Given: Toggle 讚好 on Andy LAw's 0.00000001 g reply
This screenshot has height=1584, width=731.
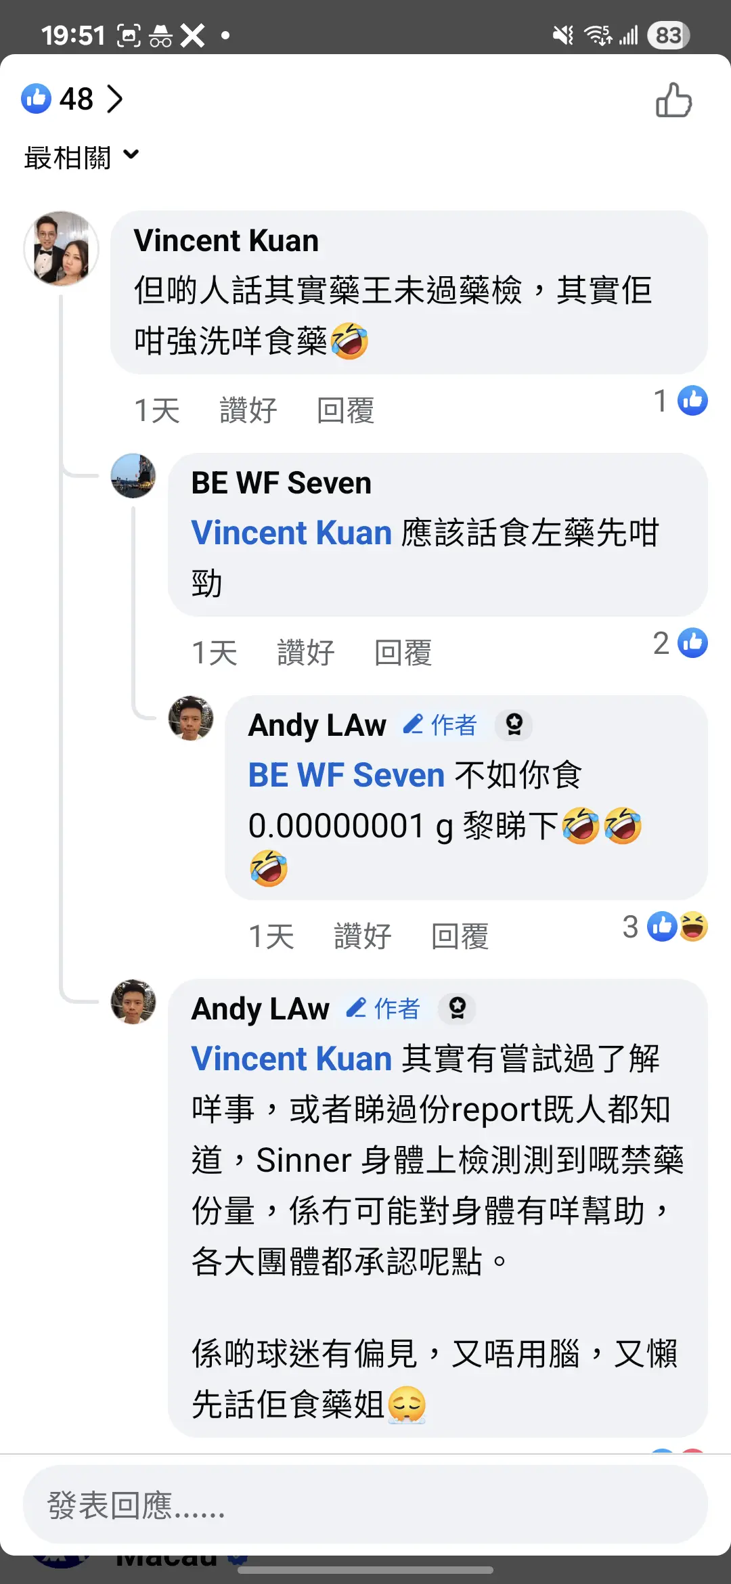Looking at the screenshot, I should click(x=363, y=936).
